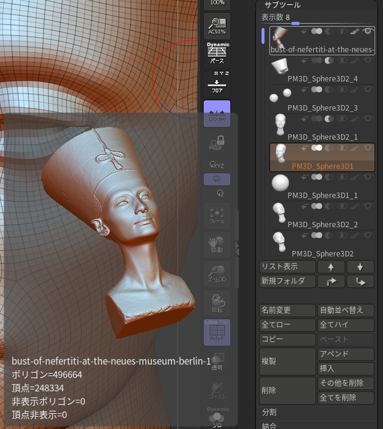Select the highlighted PM3D_Sphere3D1 subtool

[x=322, y=158]
